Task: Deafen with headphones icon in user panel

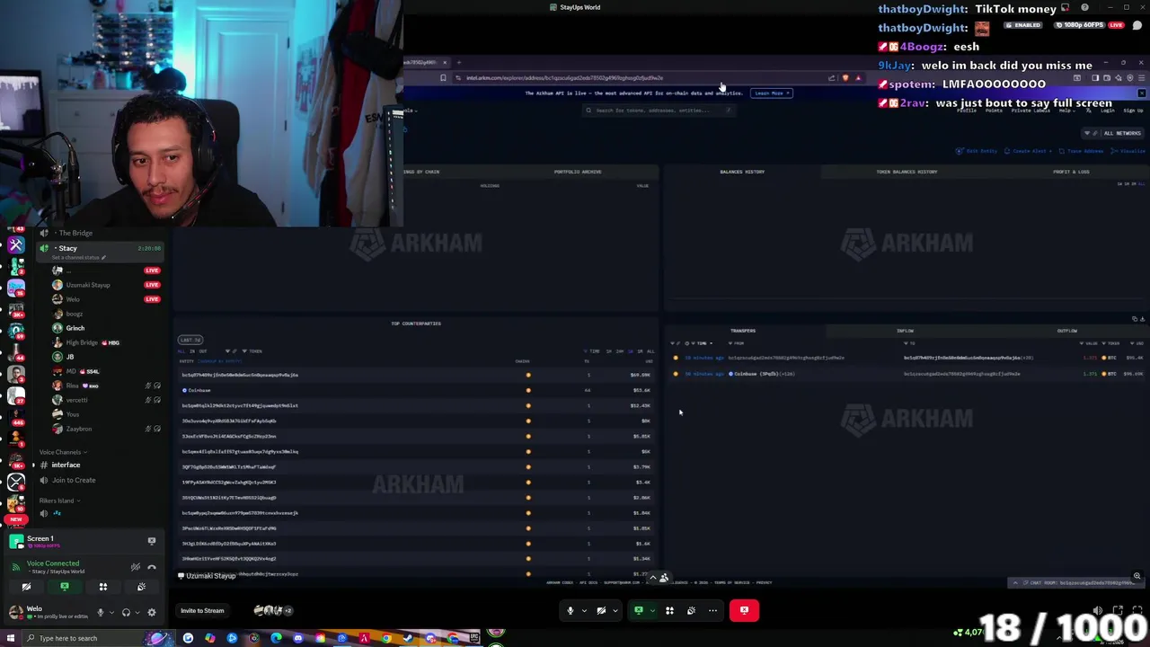Action: [126, 613]
